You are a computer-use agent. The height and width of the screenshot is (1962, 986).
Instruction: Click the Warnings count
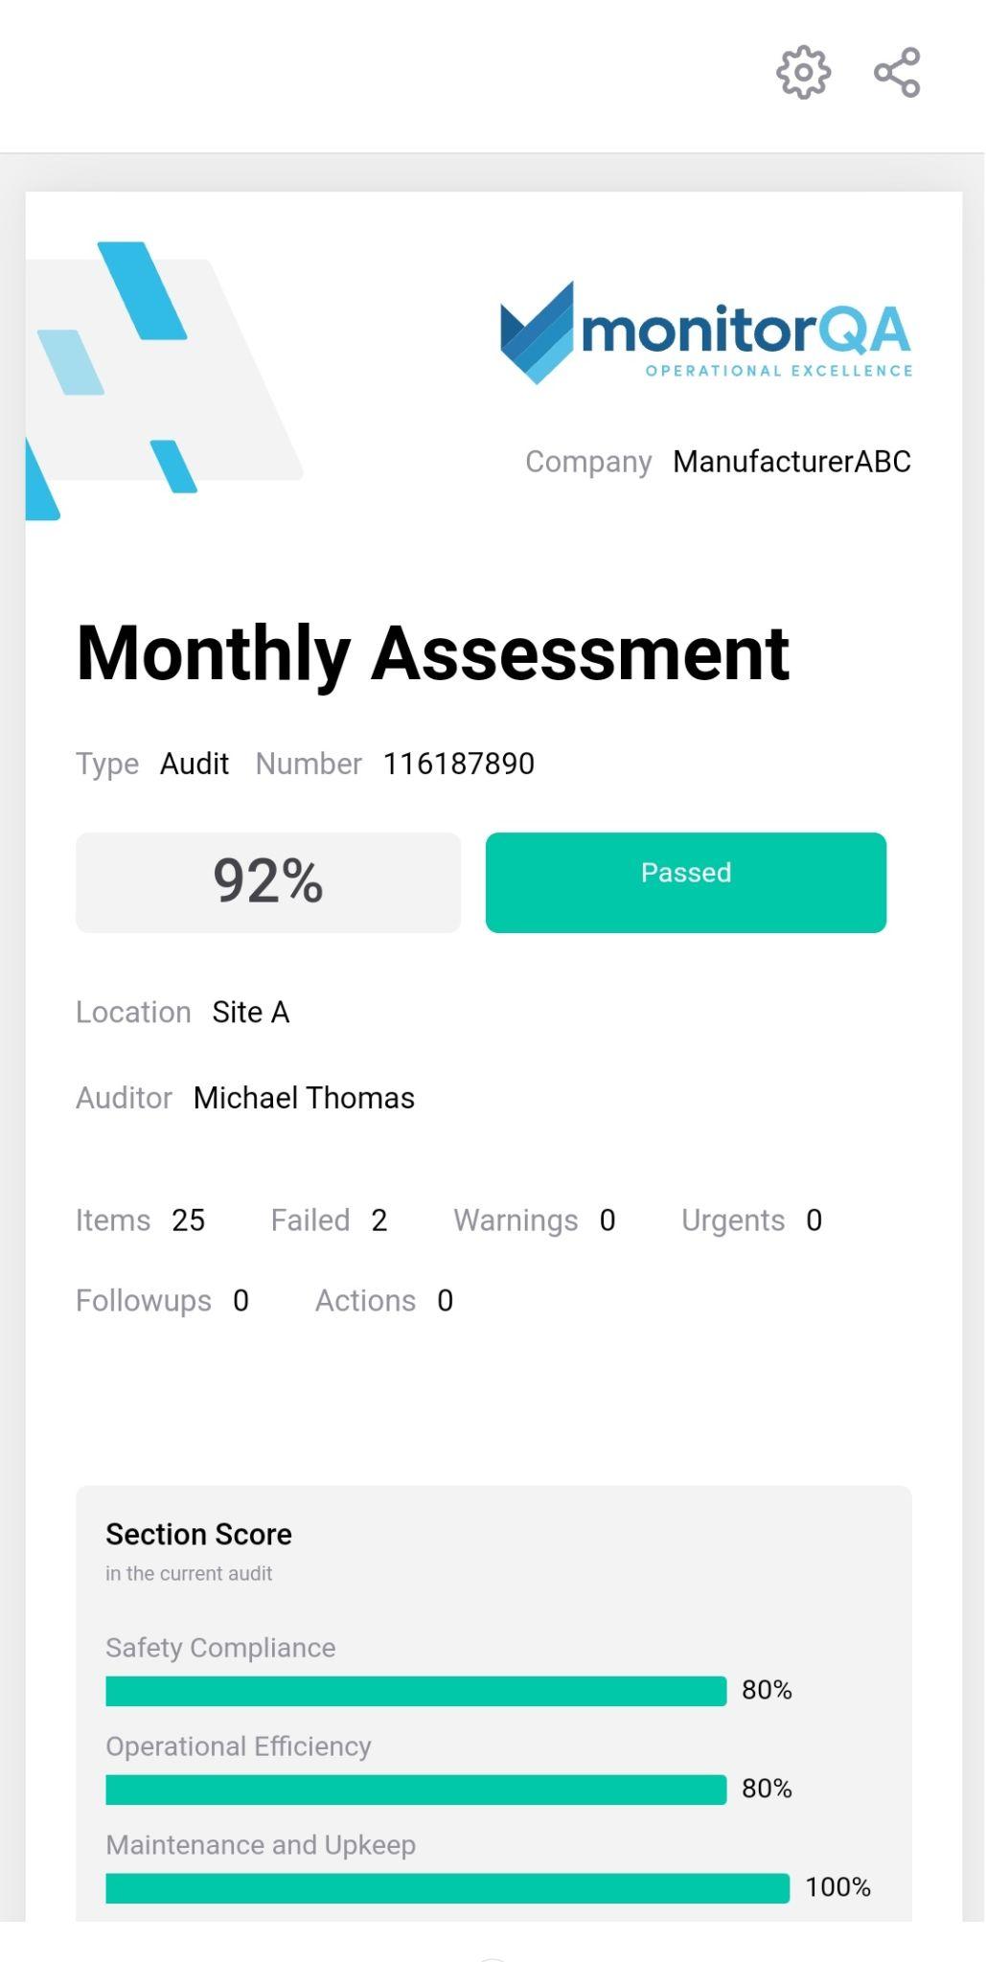click(608, 1221)
